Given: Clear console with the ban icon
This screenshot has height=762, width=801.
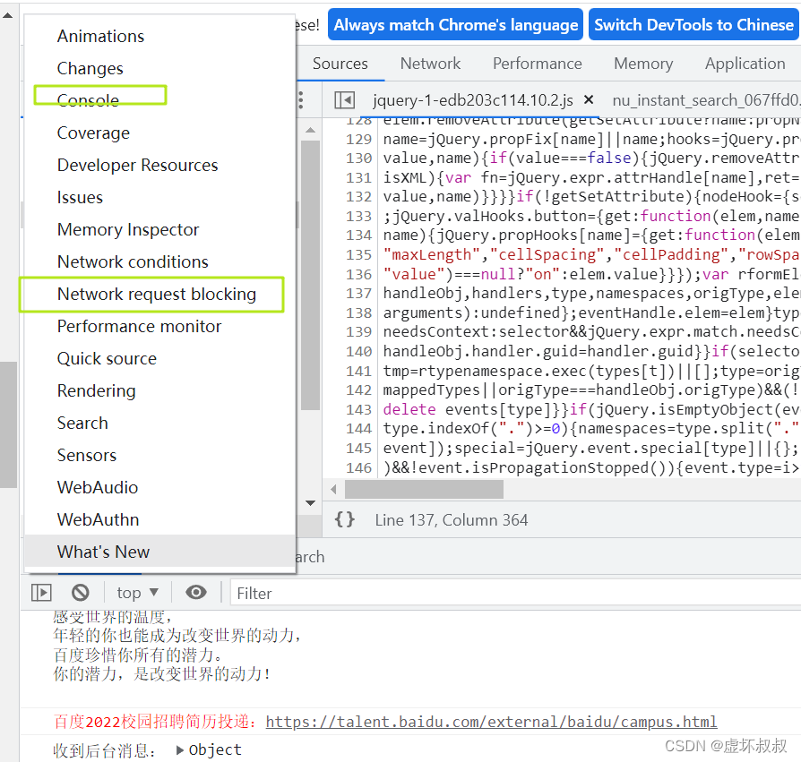Looking at the screenshot, I should click(81, 593).
